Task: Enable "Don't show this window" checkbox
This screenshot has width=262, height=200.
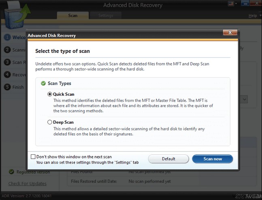Action: click(x=33, y=157)
